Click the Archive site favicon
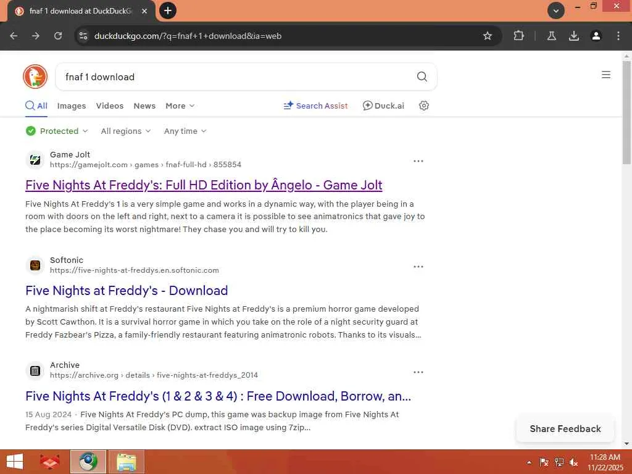This screenshot has width=632, height=474. point(35,370)
